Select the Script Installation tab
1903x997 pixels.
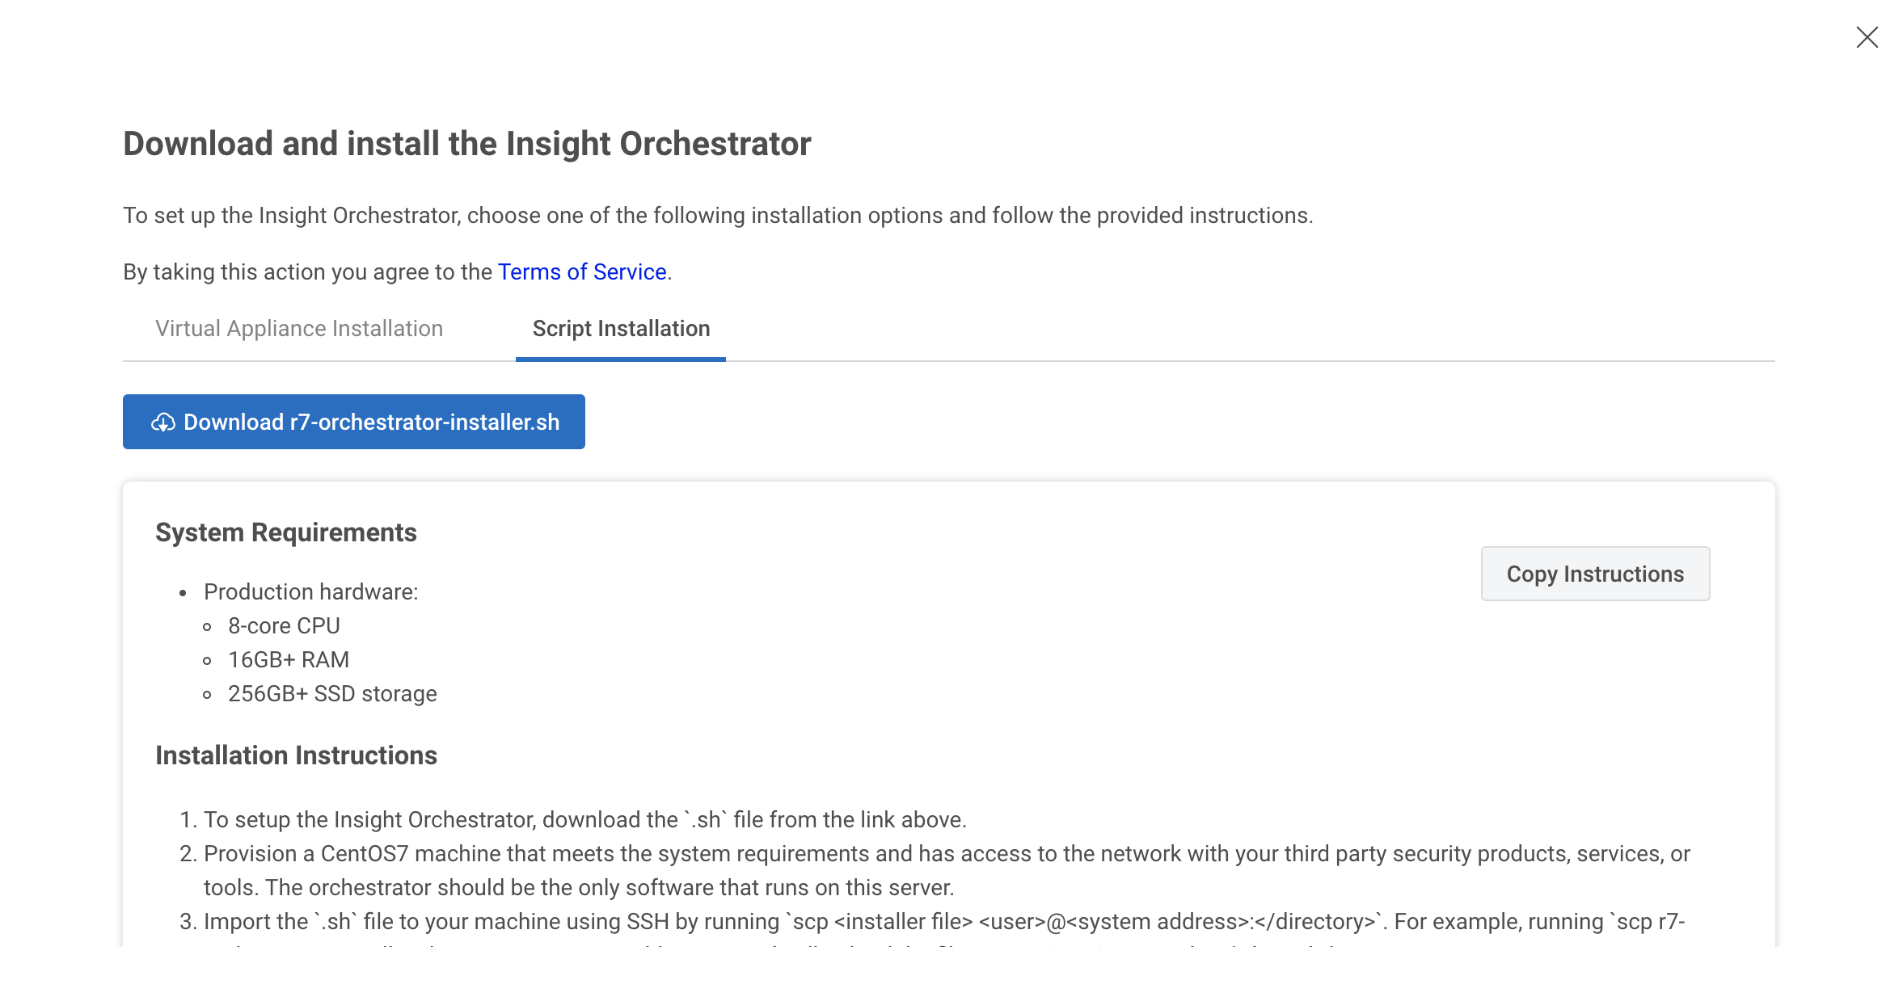(x=621, y=329)
